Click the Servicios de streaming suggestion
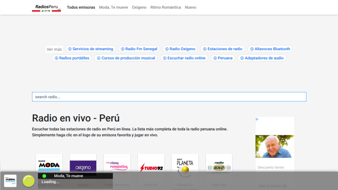Screen dimensions: 338x190 91,49
